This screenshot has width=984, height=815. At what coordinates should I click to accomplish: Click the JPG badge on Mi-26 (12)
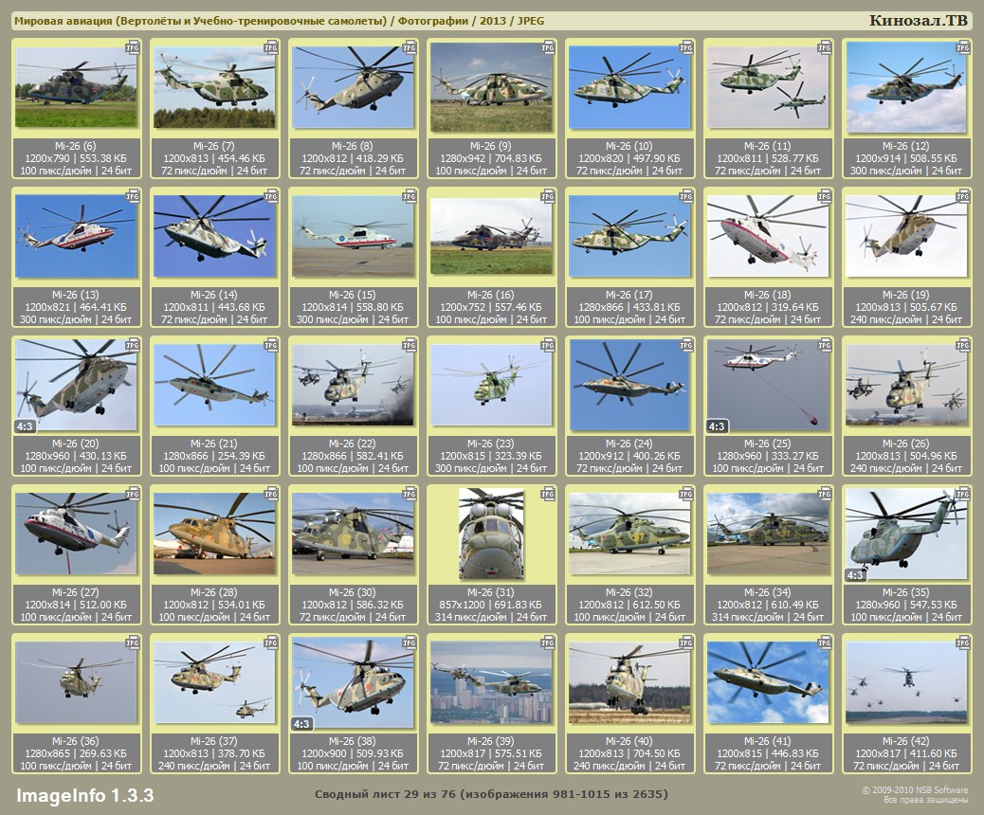(962, 47)
